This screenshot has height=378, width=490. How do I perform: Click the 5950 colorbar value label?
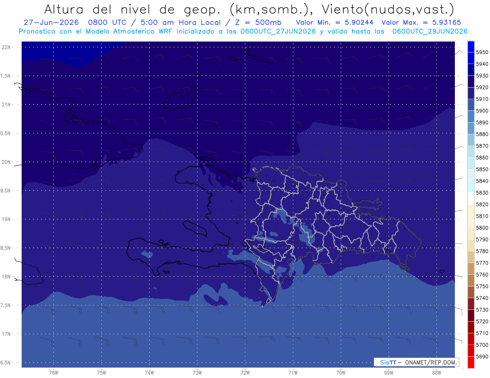482,53
